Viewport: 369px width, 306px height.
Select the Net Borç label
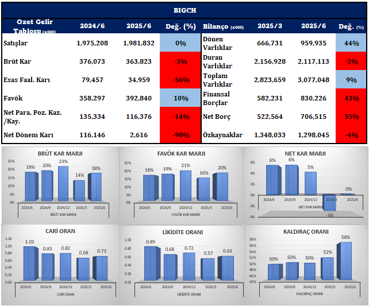(x=217, y=117)
